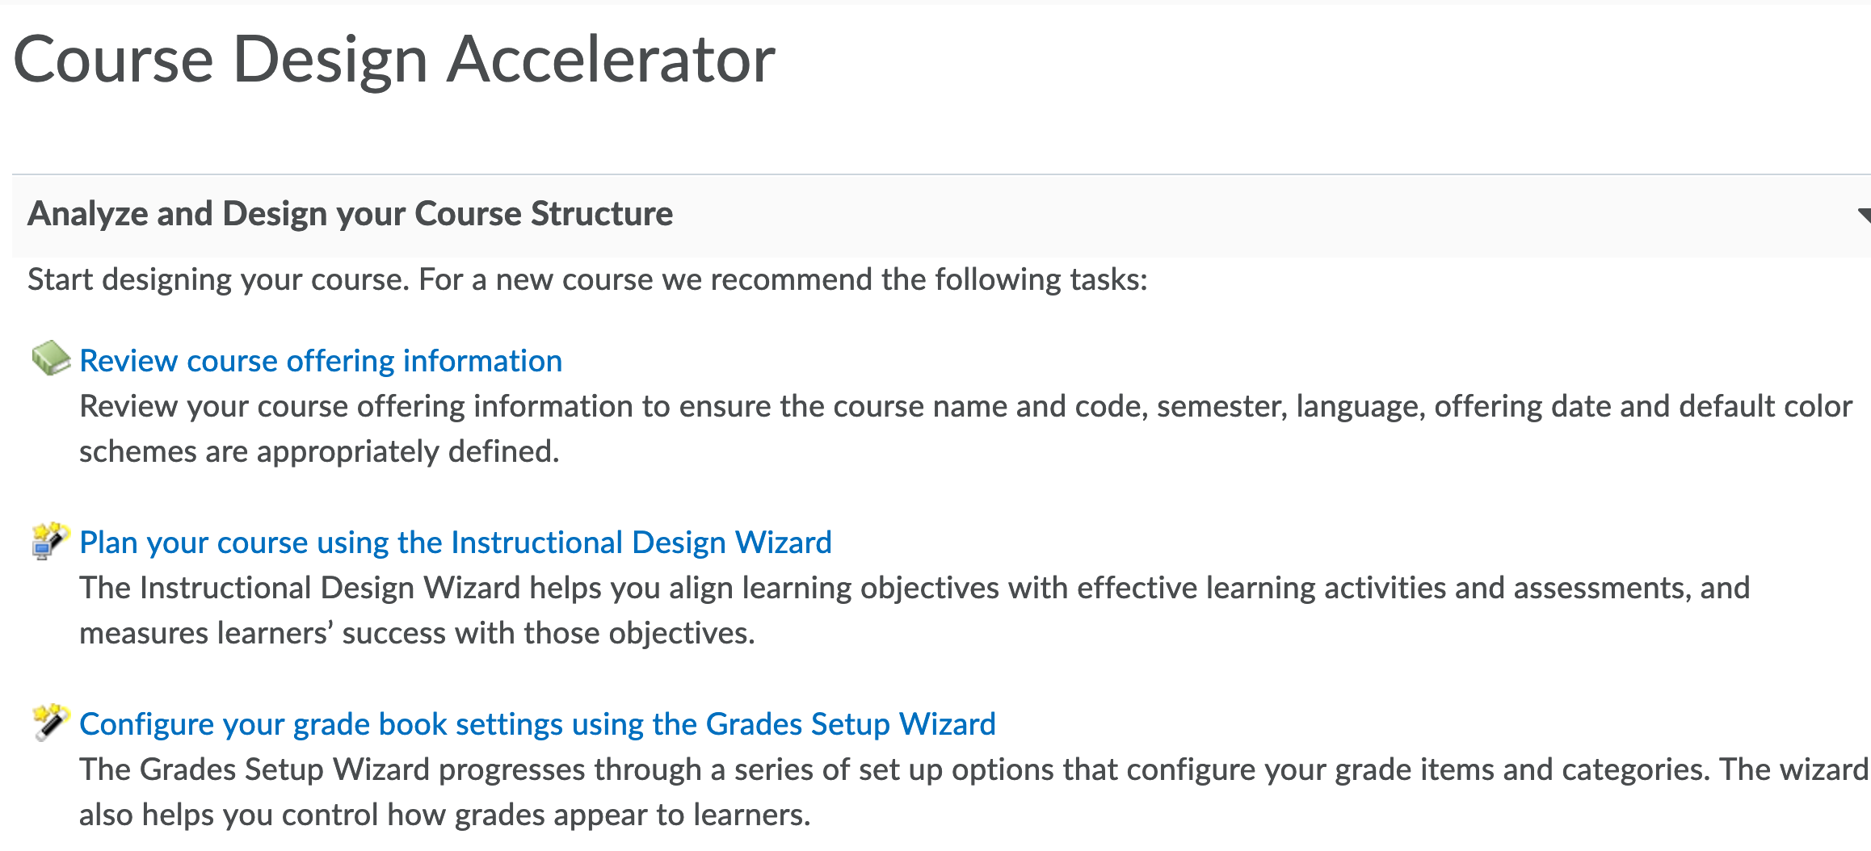This screenshot has width=1871, height=851.
Task: Click 'The Instructional Design Wizard helps you align' line
Action: pyautogui.click(x=914, y=588)
